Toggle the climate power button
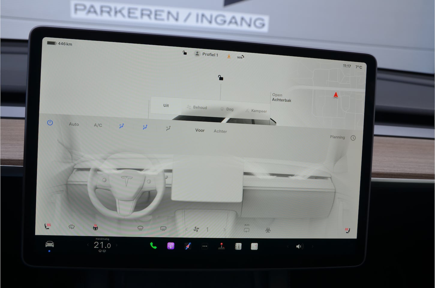 [50, 123]
